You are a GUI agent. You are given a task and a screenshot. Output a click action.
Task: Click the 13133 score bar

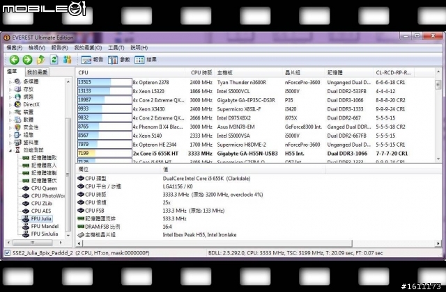[x=105, y=91]
